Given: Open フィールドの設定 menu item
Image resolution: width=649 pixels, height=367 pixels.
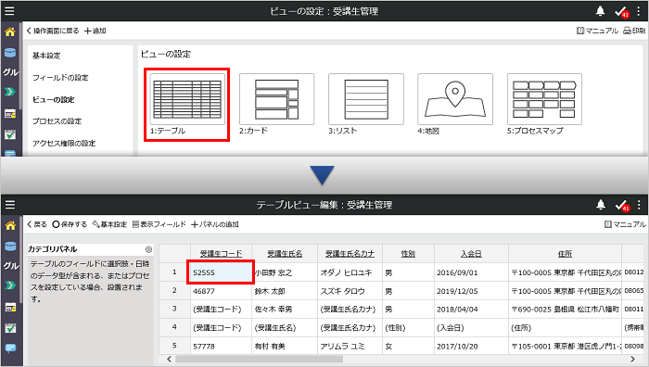Looking at the screenshot, I should [x=60, y=77].
